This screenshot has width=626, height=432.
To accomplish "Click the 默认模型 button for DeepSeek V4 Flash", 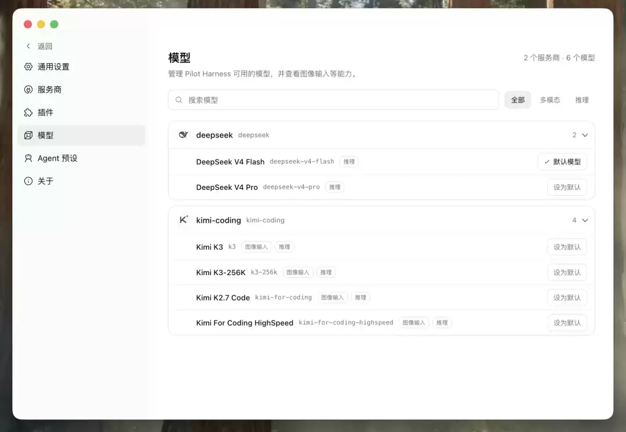I will click(562, 162).
